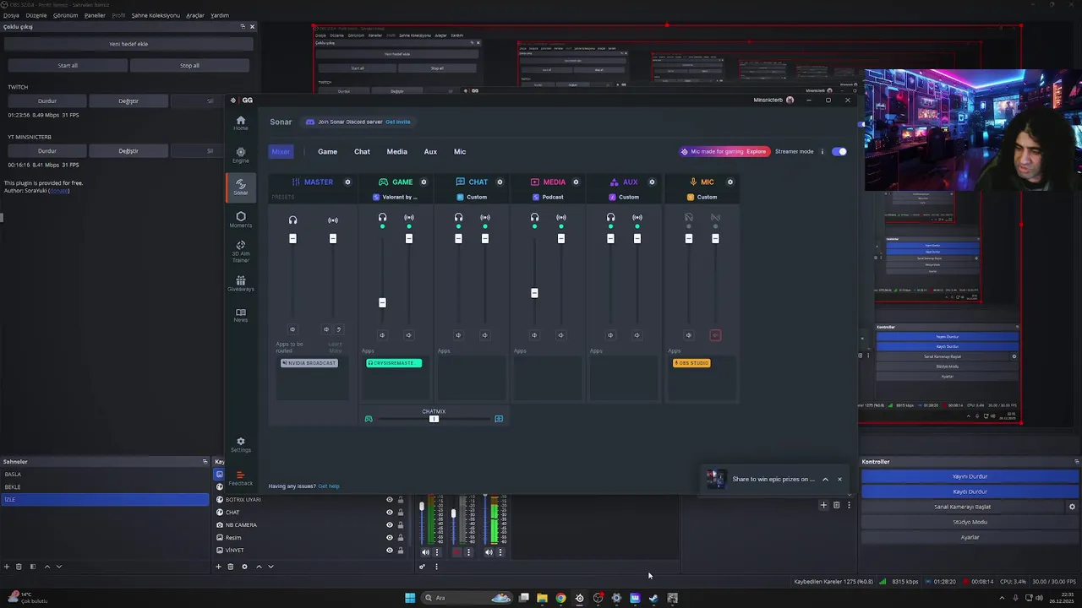Click the Stop all button
1082x608 pixels.
coord(189,65)
